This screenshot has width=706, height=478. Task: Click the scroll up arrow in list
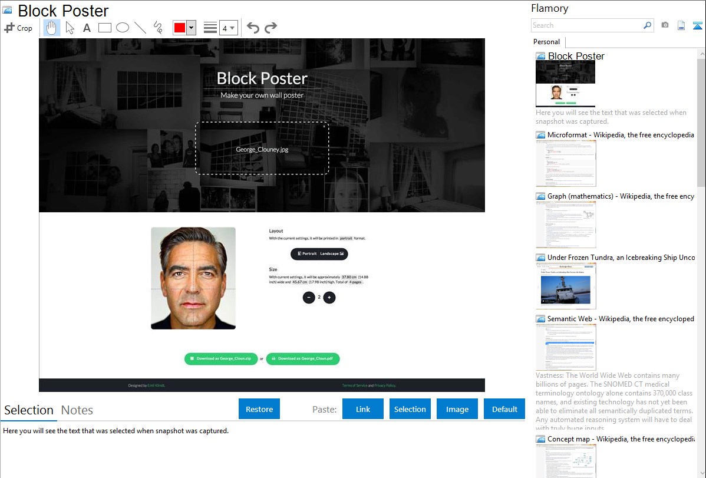coord(701,54)
